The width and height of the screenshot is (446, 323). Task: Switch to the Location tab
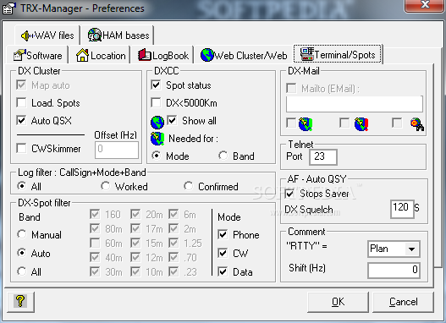point(101,55)
